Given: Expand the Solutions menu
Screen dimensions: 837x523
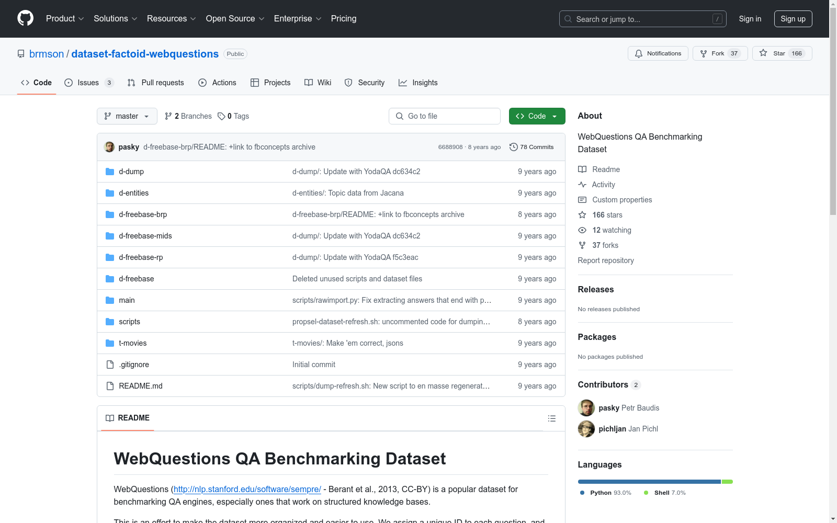Looking at the screenshot, I should (x=116, y=19).
